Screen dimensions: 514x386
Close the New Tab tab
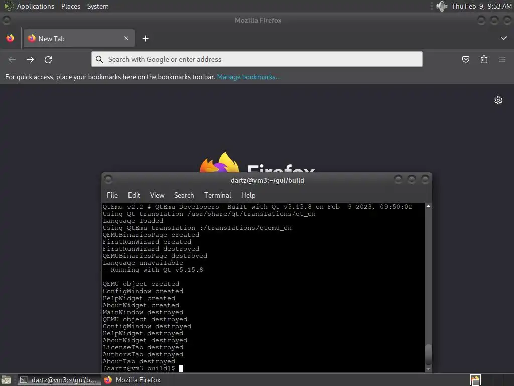pyautogui.click(x=126, y=38)
